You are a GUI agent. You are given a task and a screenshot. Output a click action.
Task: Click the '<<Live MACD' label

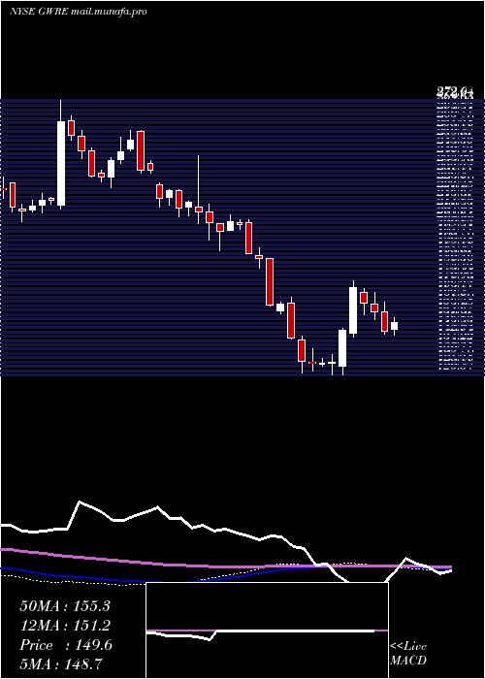click(x=408, y=654)
